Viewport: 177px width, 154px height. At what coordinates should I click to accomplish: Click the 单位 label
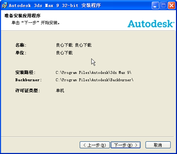(21, 53)
